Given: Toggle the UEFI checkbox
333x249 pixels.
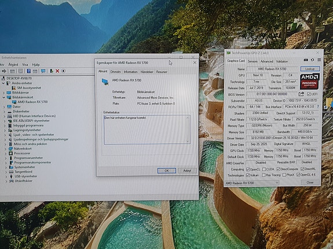Looking at the screenshot, I should pyautogui.click(x=309, y=94).
